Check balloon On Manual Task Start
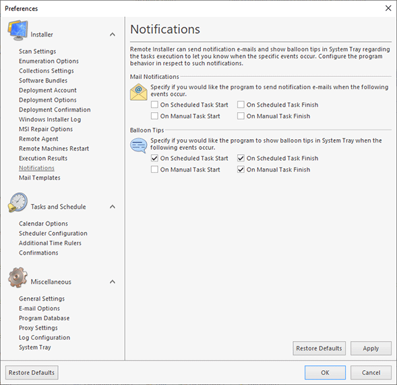 point(154,170)
